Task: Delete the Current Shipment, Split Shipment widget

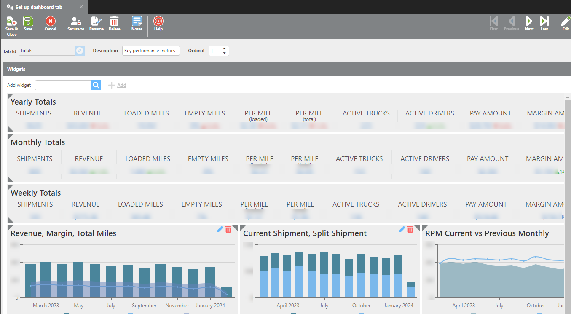Action: [410, 229]
